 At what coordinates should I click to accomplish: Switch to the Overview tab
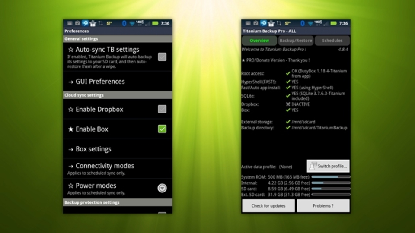259,41
